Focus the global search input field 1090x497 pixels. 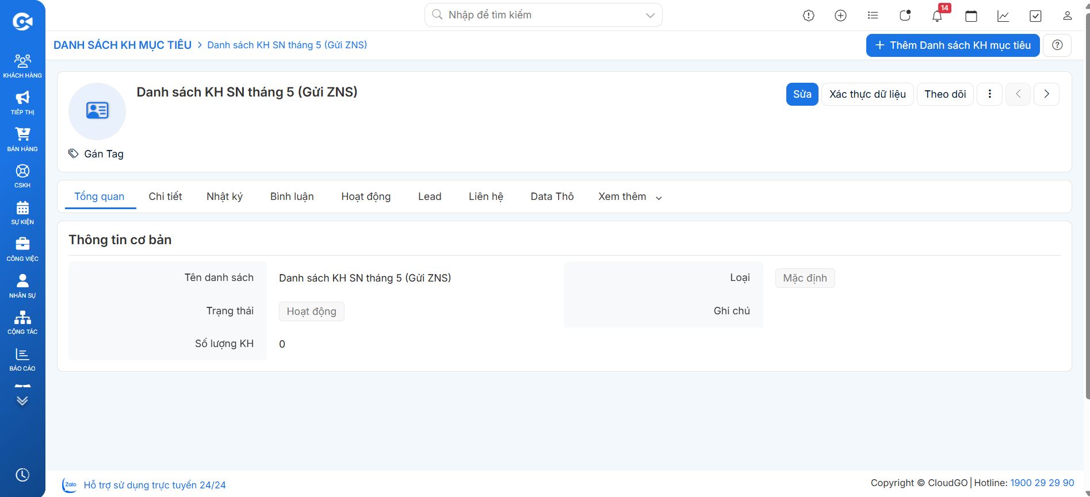(544, 15)
